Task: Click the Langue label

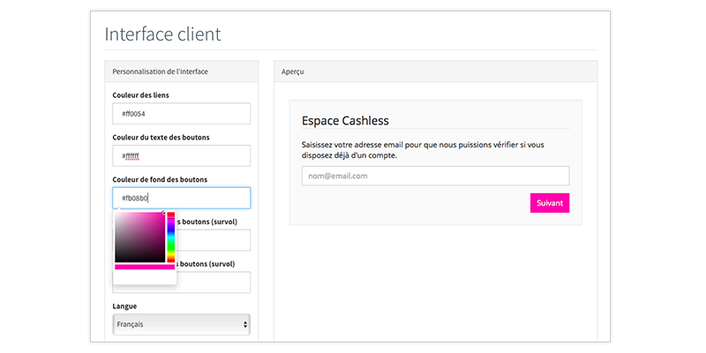Action: click(124, 306)
